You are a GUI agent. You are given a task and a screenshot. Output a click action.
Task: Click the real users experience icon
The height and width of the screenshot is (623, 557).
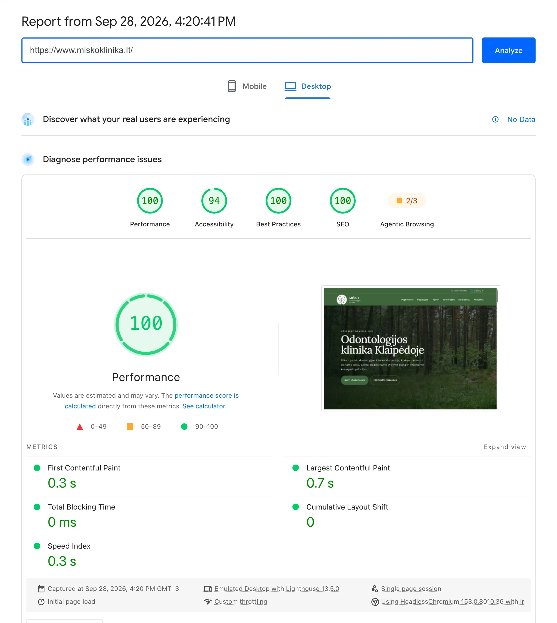28,119
